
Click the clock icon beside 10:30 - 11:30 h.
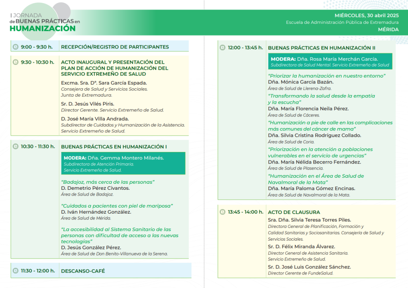click(x=16, y=146)
